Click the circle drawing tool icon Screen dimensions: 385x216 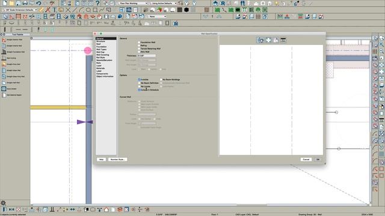88,10
